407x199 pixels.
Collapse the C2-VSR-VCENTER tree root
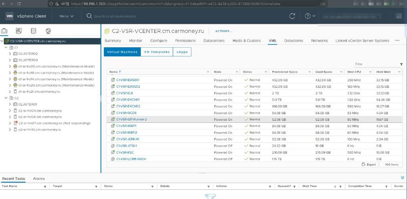coord(2,41)
